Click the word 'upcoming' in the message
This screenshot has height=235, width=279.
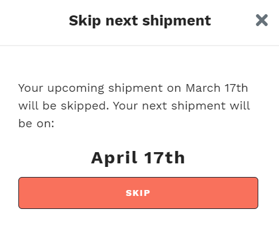pos(76,89)
